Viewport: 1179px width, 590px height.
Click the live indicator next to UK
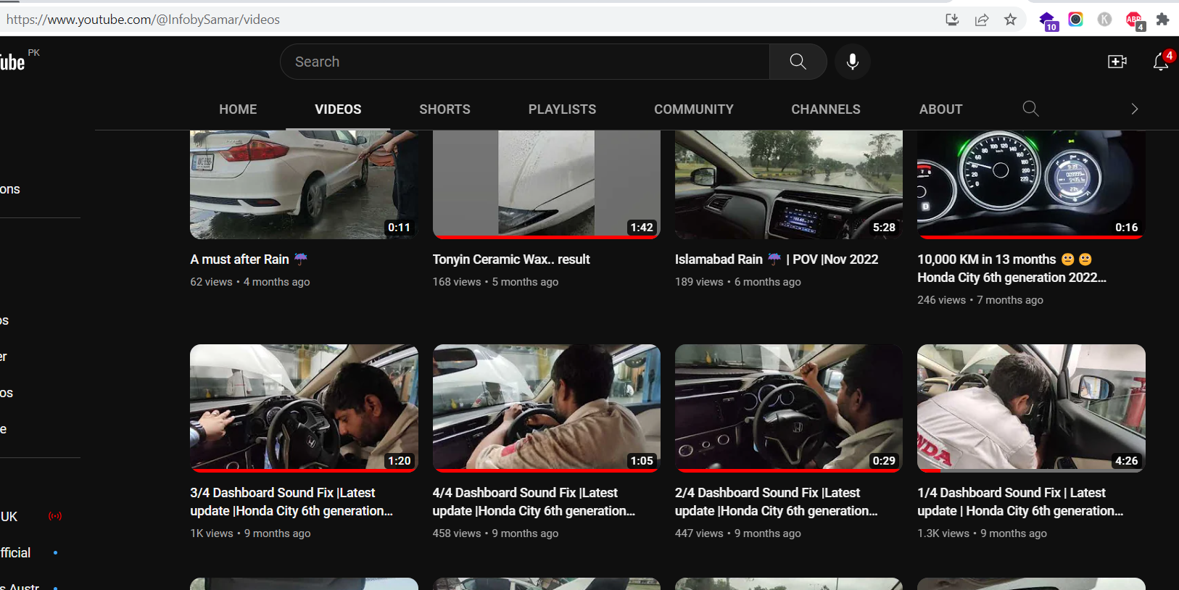[x=55, y=516]
